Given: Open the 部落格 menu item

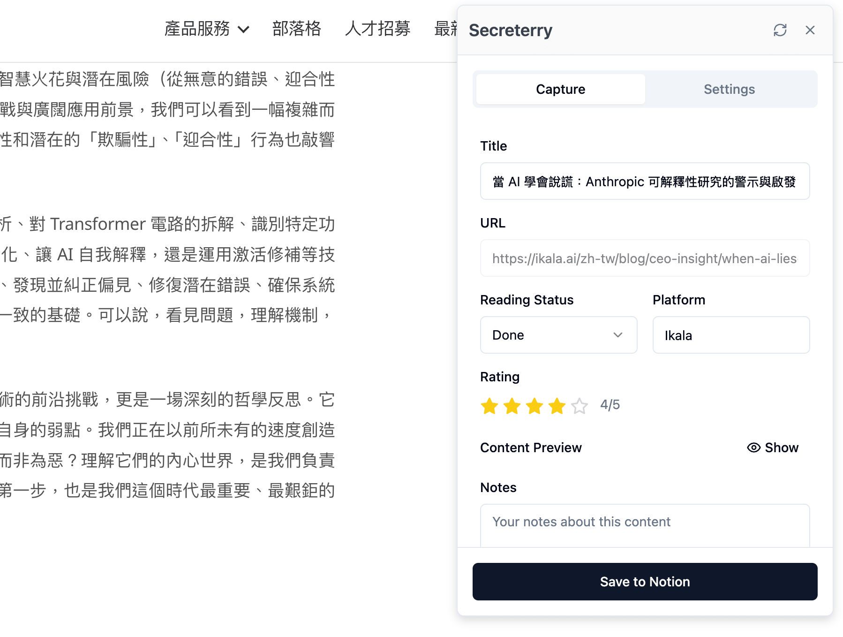Looking at the screenshot, I should pos(296,29).
